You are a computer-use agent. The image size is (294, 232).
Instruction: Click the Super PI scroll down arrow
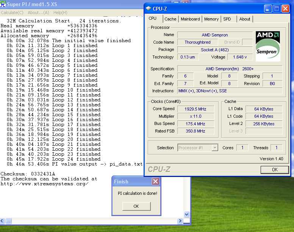(186, 214)
